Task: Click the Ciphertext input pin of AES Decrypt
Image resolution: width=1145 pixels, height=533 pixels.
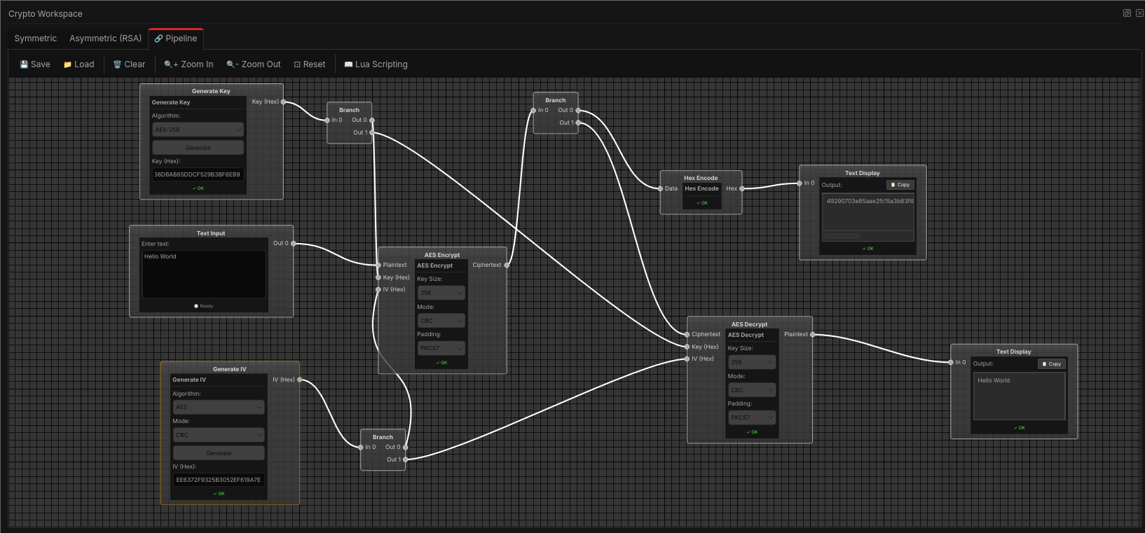Action: click(687, 334)
